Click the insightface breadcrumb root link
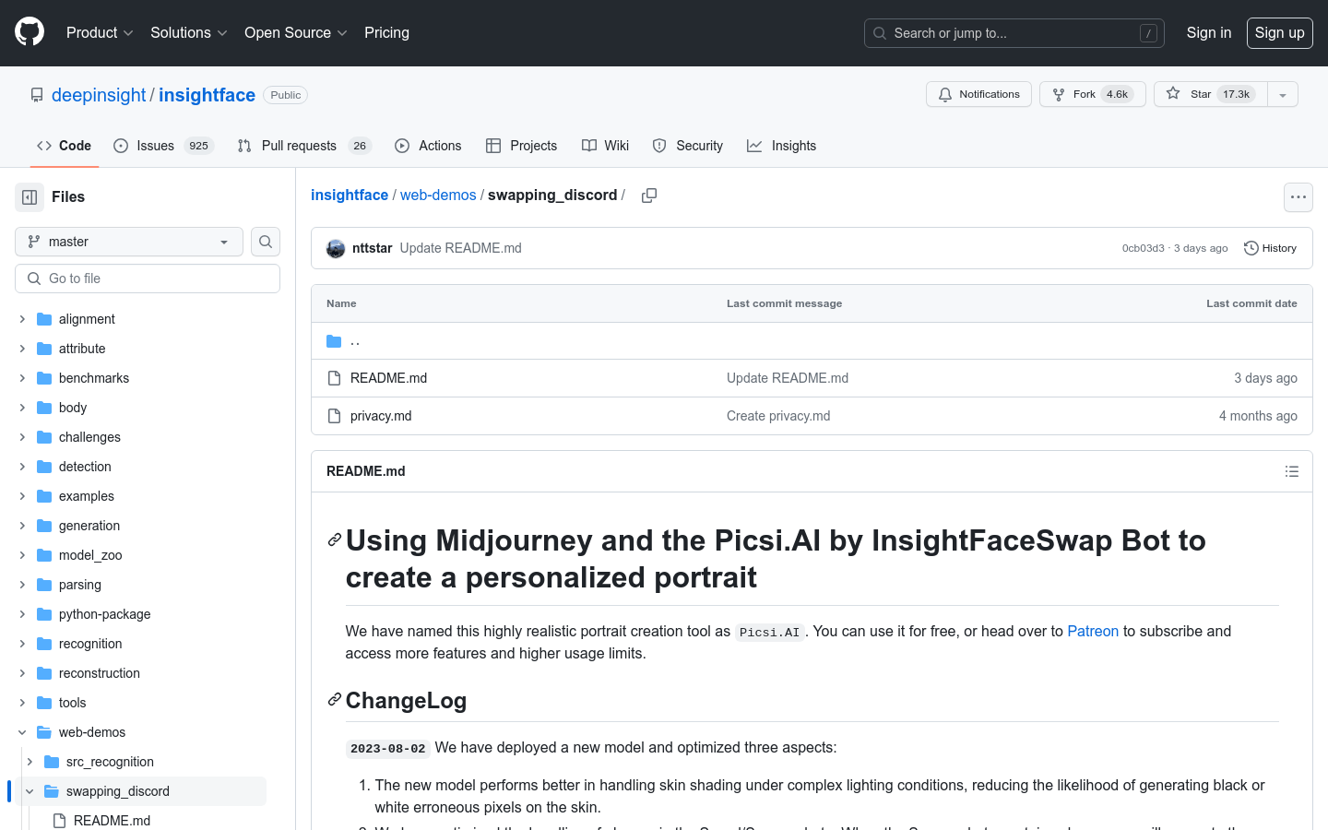 tap(350, 195)
